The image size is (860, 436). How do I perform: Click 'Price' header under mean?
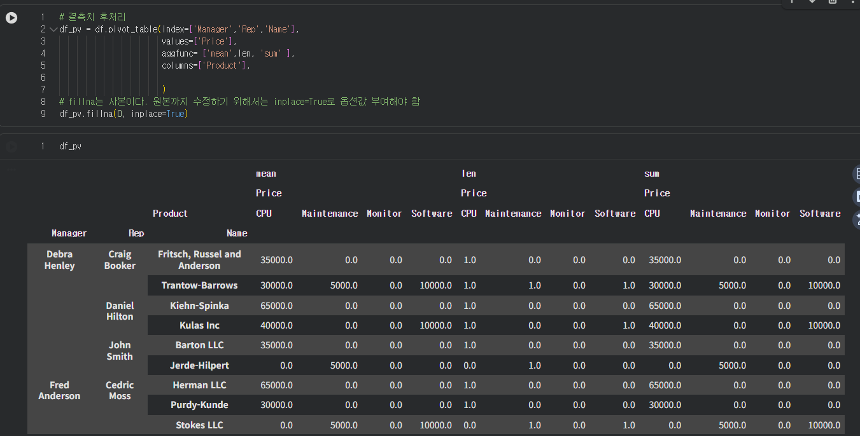(x=269, y=193)
